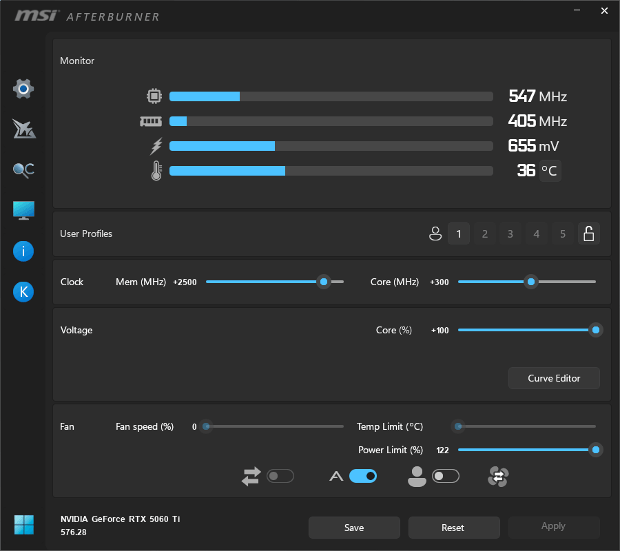Viewport: 620px width, 551px height.
Task: Select user profile 3
Action: pyautogui.click(x=510, y=234)
